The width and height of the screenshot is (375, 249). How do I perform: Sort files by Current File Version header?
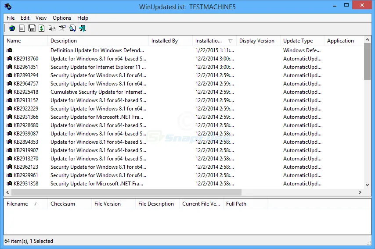tap(201, 204)
